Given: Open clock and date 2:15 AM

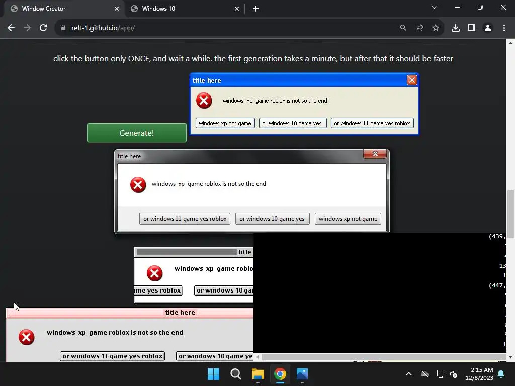Looking at the screenshot, I should 479,374.
